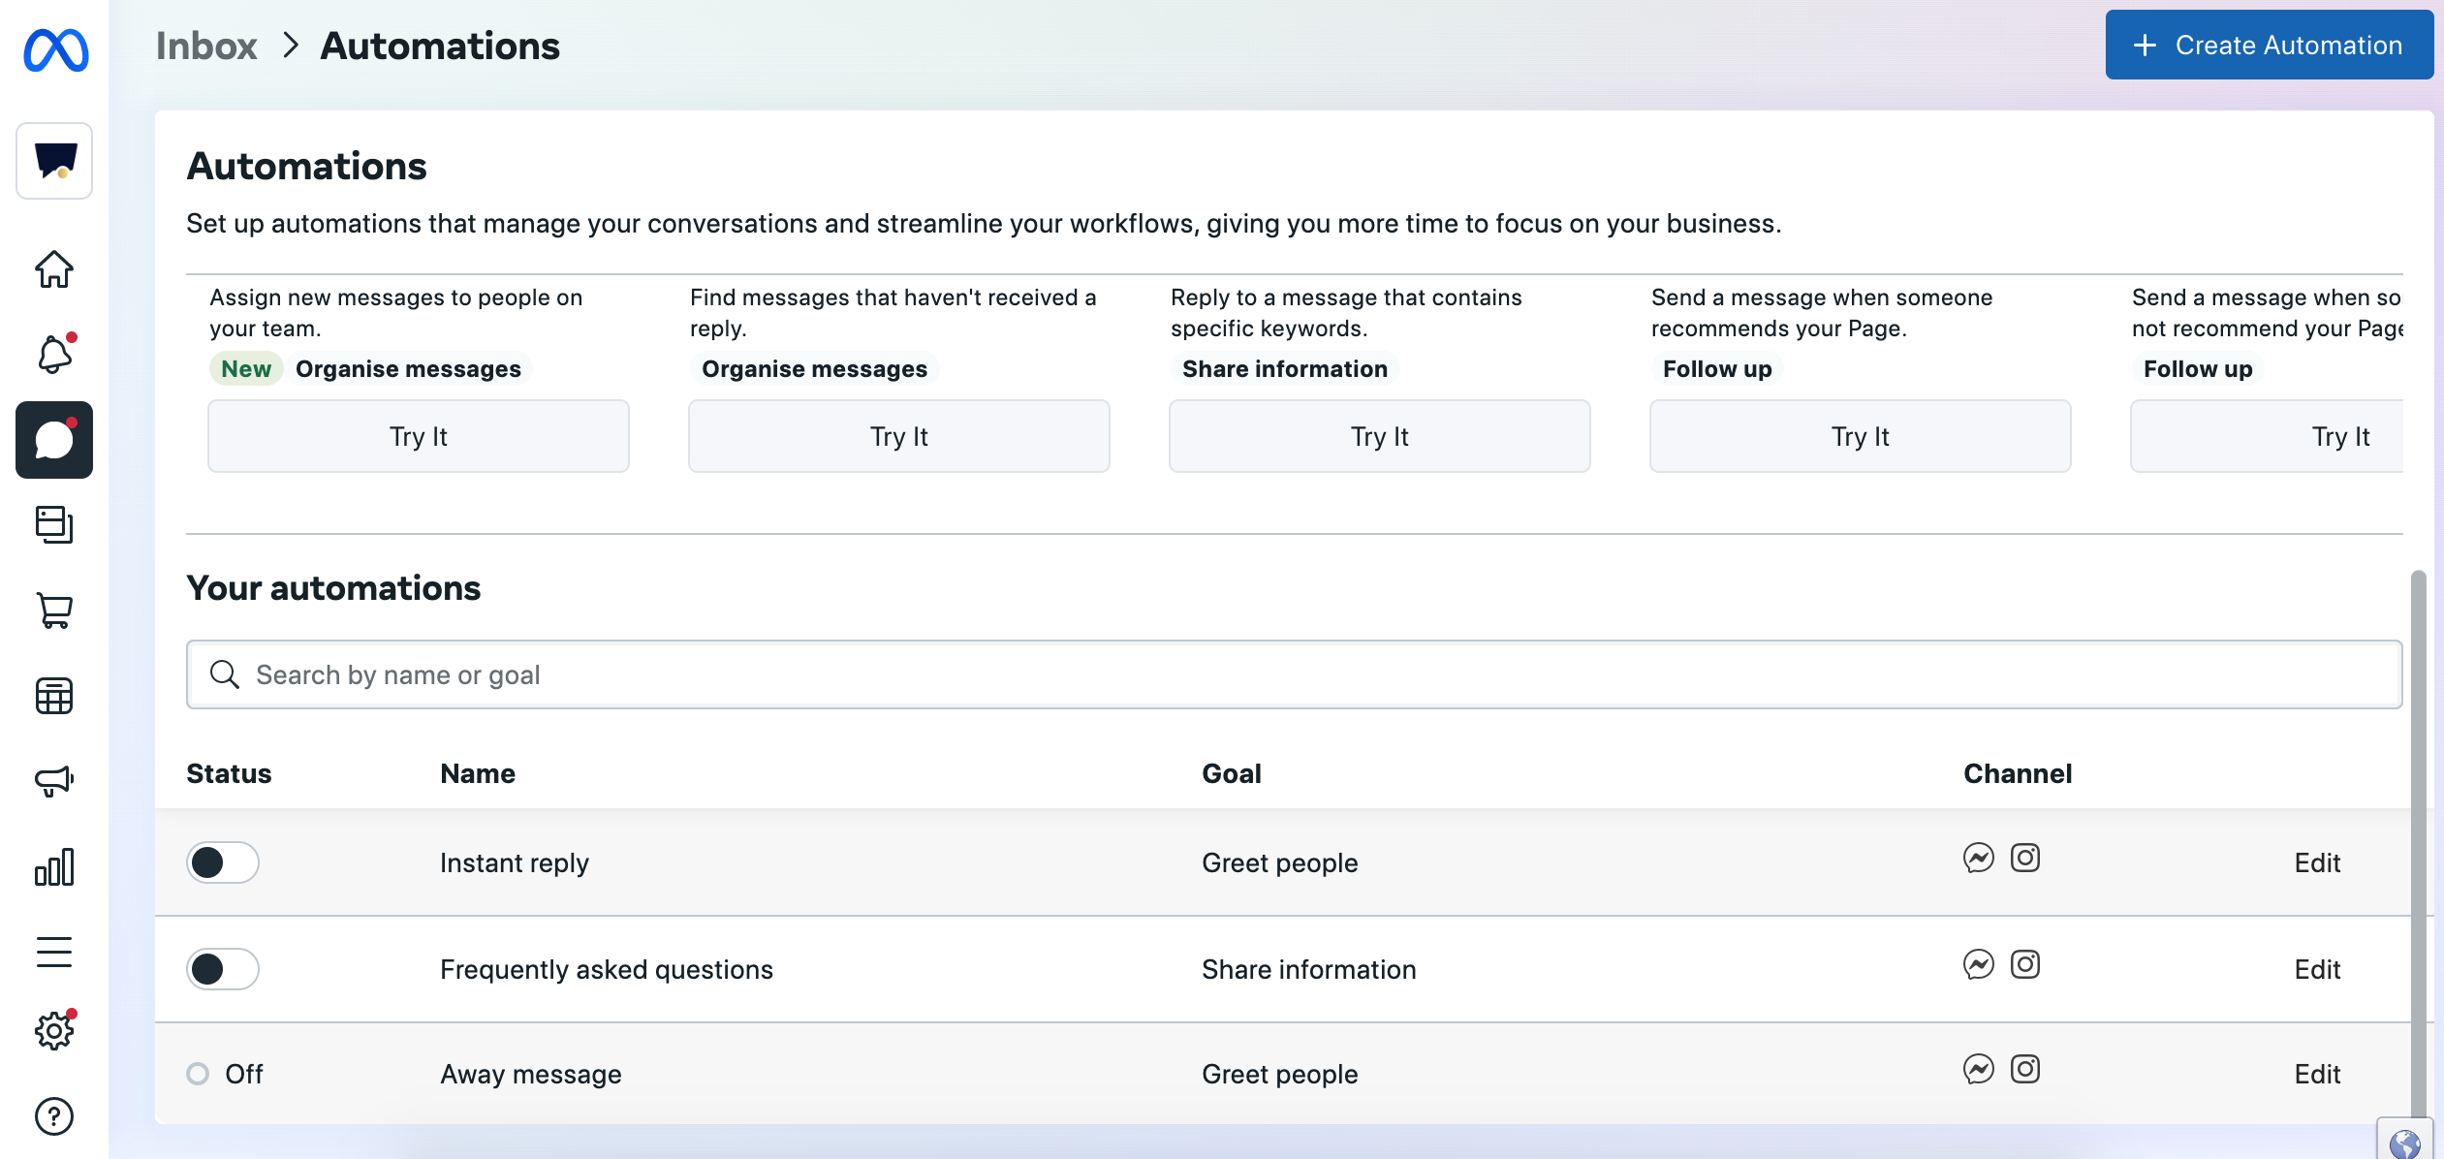
Task: Click the Instant reply name cell
Action: [x=515, y=862]
